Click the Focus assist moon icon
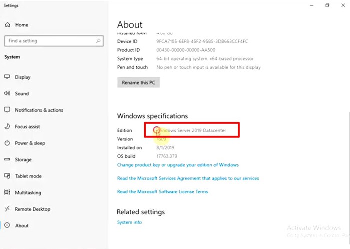 [7, 126]
